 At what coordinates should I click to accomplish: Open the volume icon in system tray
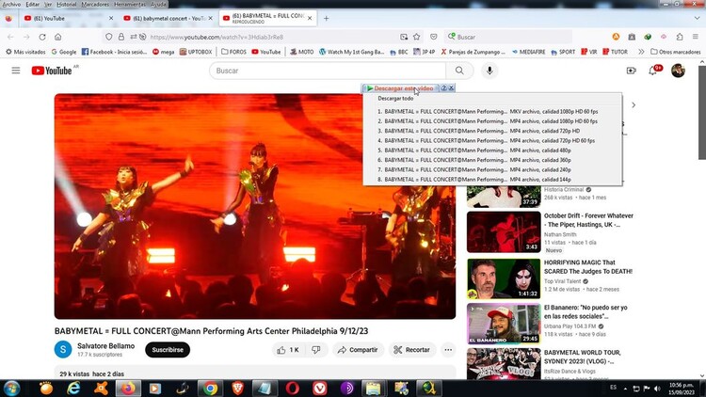657,389
